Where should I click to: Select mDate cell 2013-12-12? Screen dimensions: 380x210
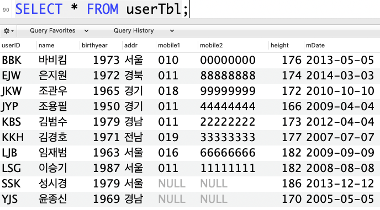[x=340, y=184]
